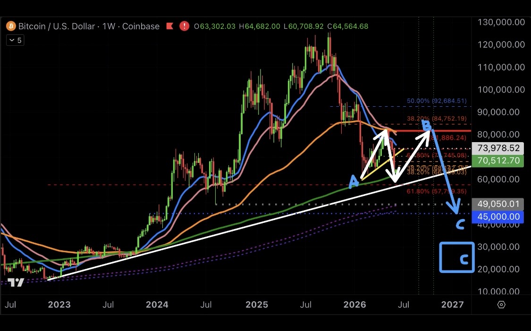Click the 2025 label on time axis
Viewport: 531px width, 331px height.
coord(257,305)
